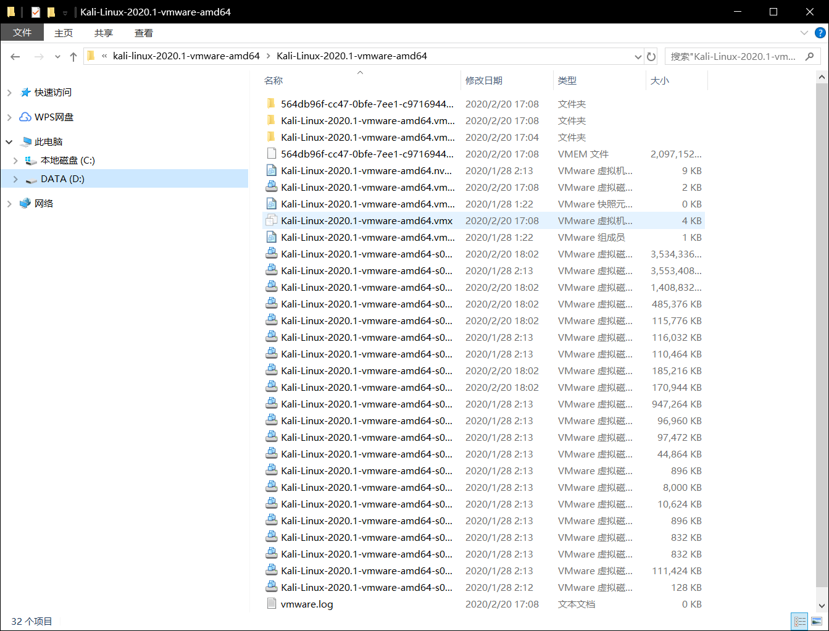
Task: Click the blank file icon of the VMEM file
Action: coord(271,154)
